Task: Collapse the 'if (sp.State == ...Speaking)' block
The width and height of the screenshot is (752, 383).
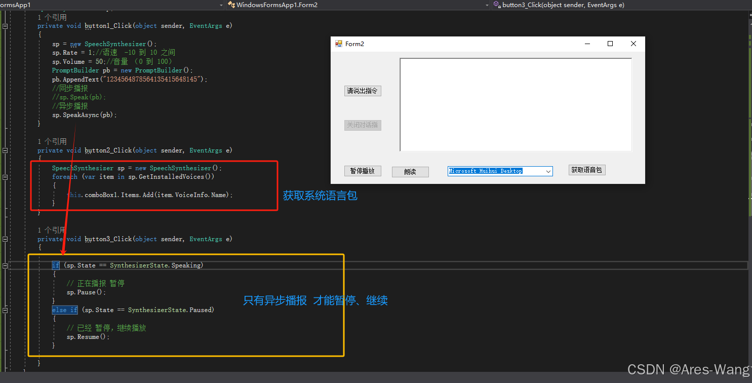Action: [x=5, y=265]
